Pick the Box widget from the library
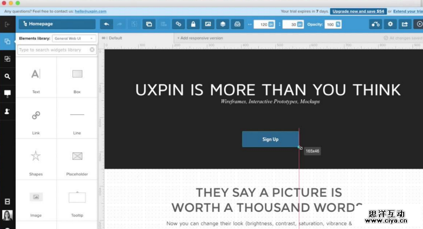Image resolution: width=423 pixels, height=229 pixels. pyautogui.click(x=77, y=78)
